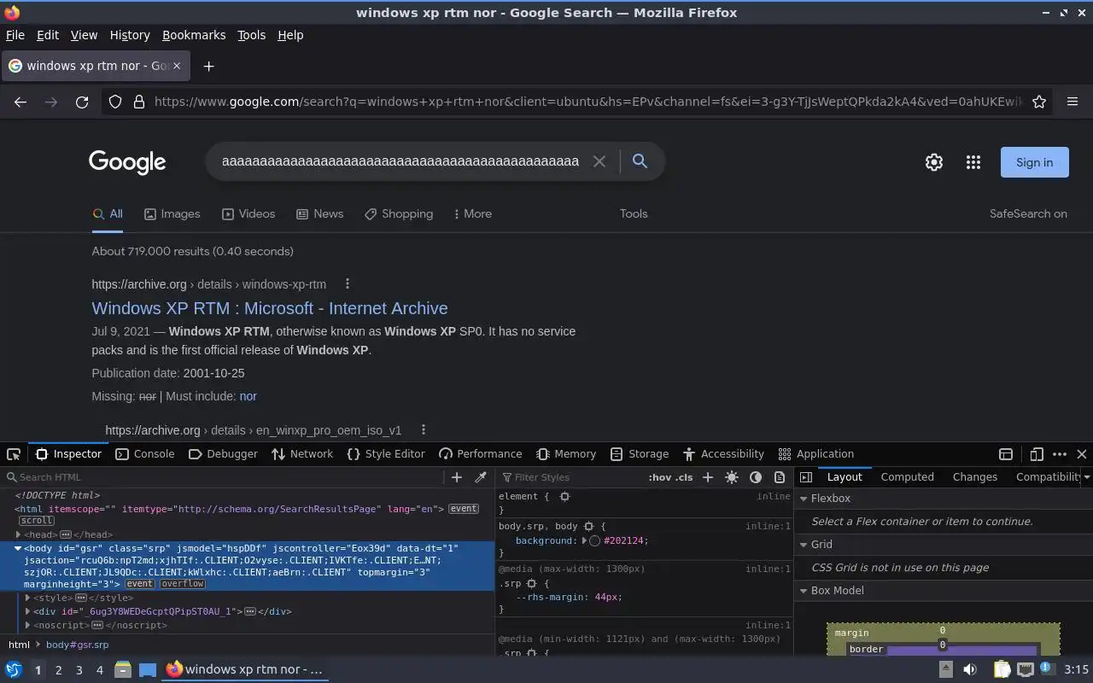Toggle the overflow badge on body
This screenshot has height=683, width=1093.
(x=183, y=584)
